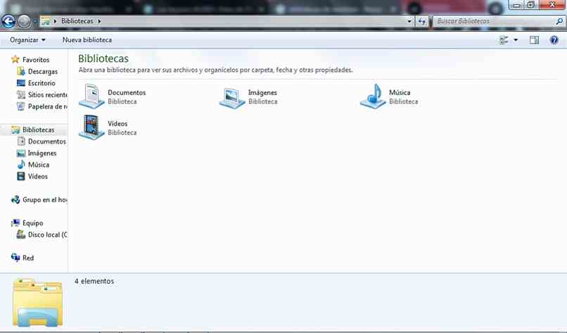Open the address bar history dropdown

[x=409, y=21]
